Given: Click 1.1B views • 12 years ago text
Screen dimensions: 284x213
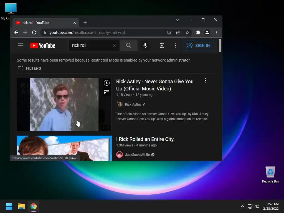Looking at the screenshot, I should (x=135, y=95).
